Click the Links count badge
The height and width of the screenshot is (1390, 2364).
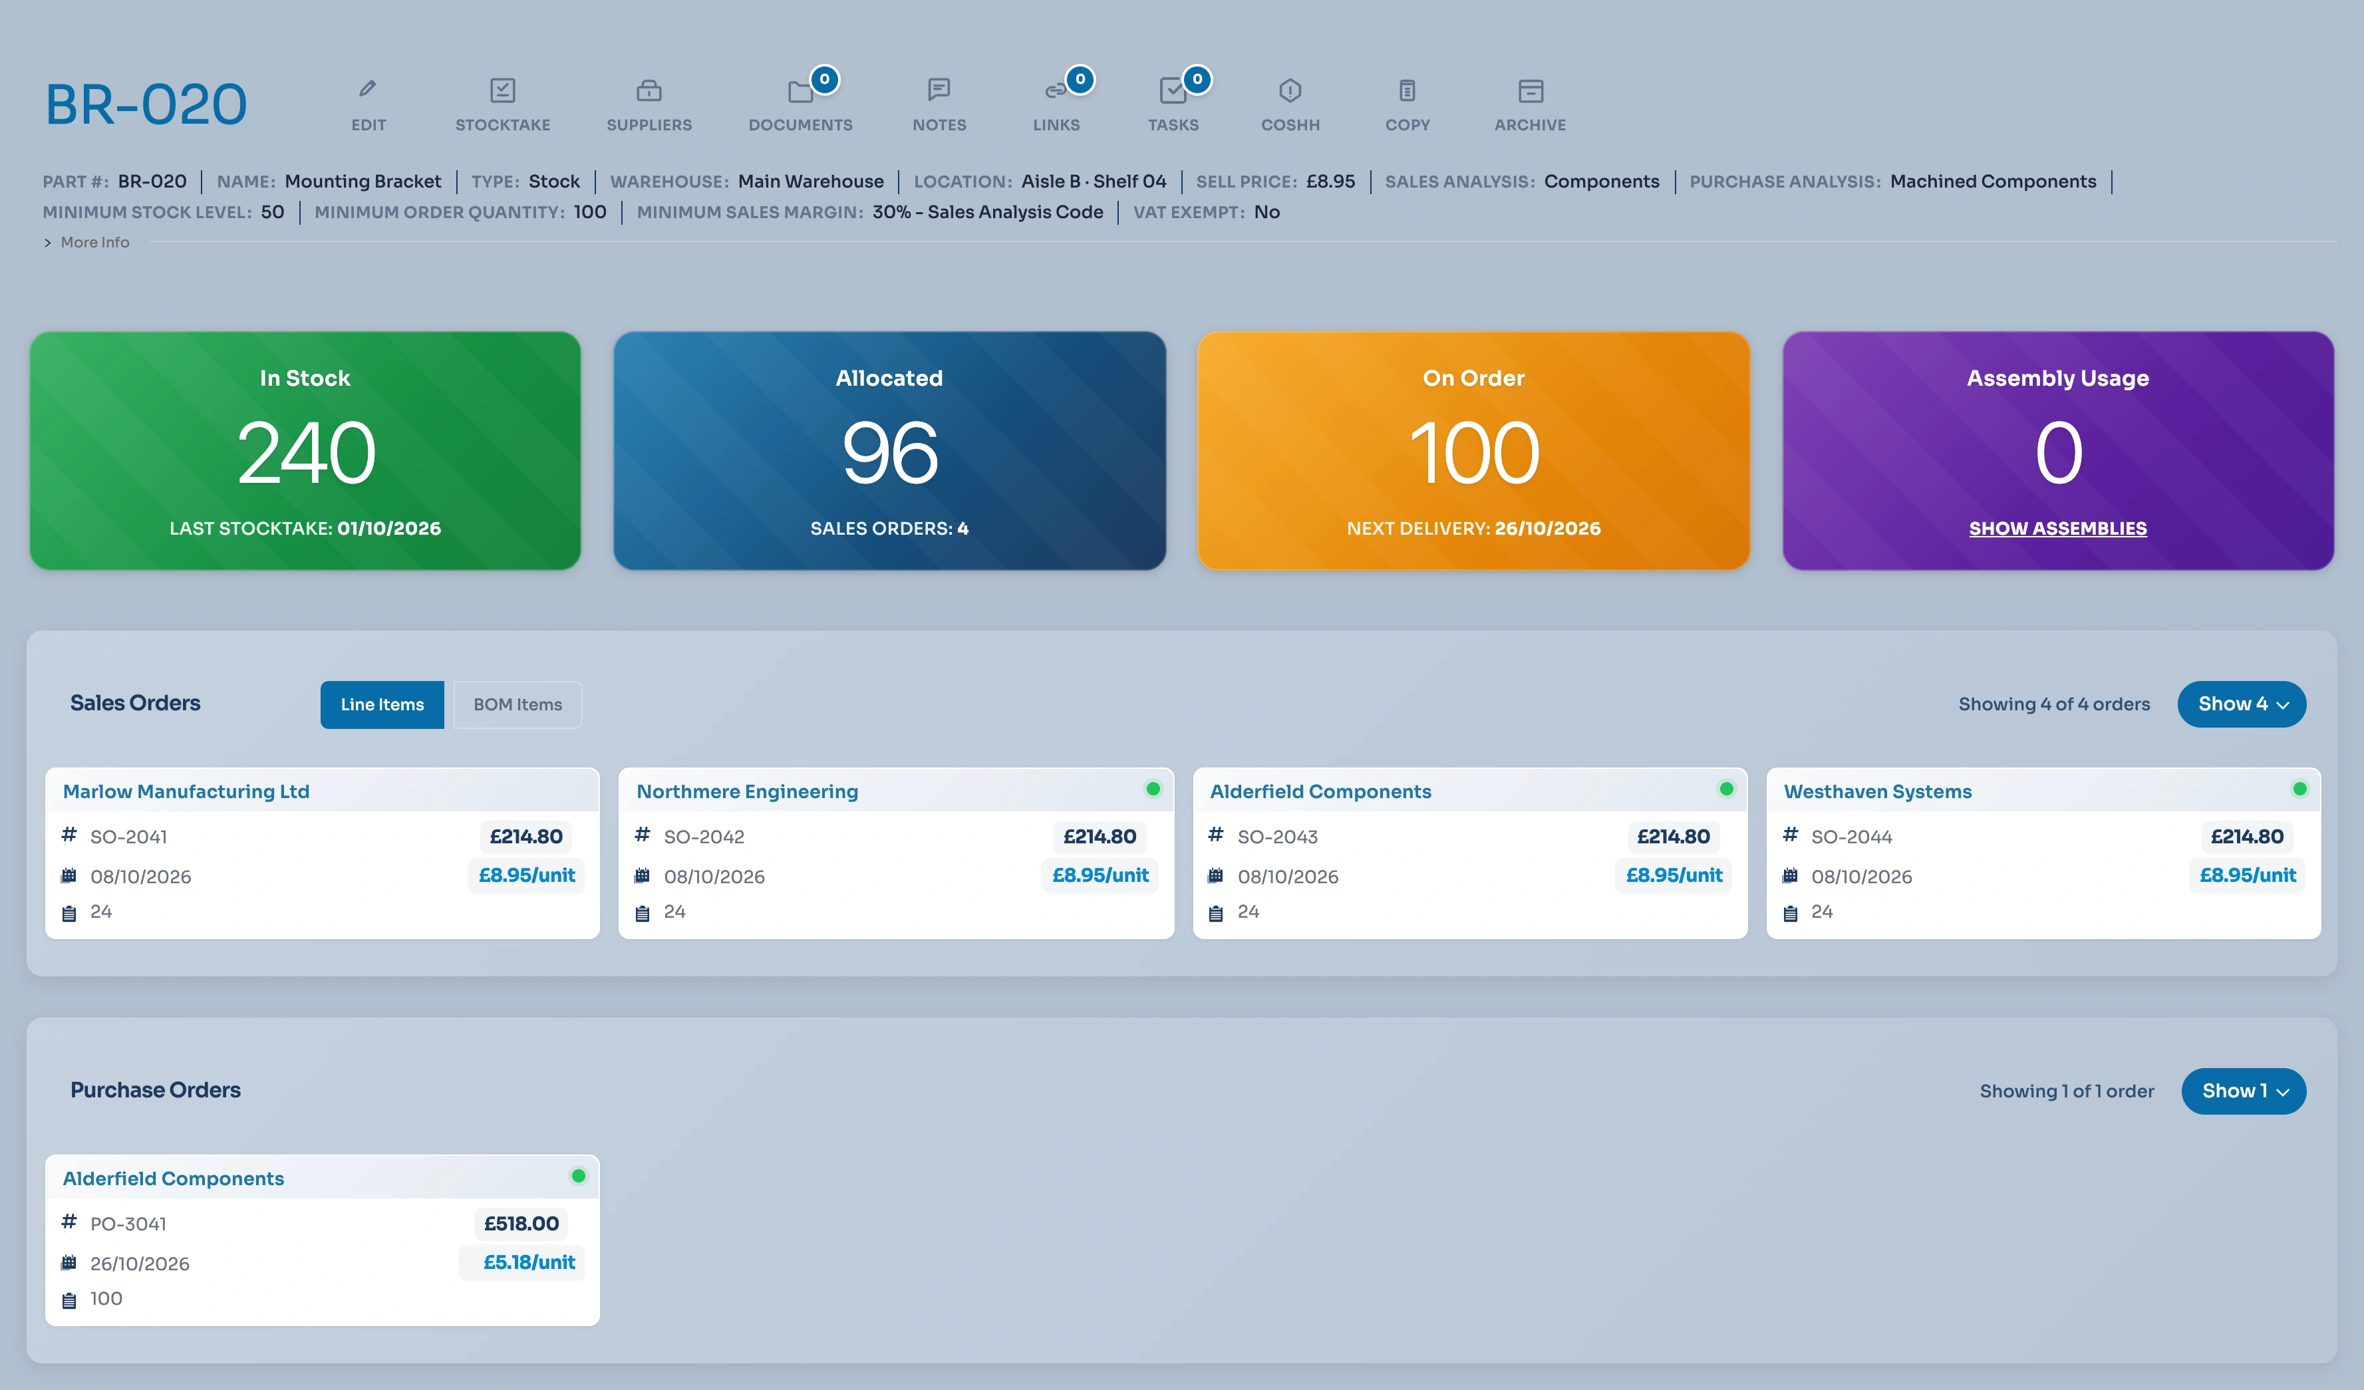(1080, 78)
